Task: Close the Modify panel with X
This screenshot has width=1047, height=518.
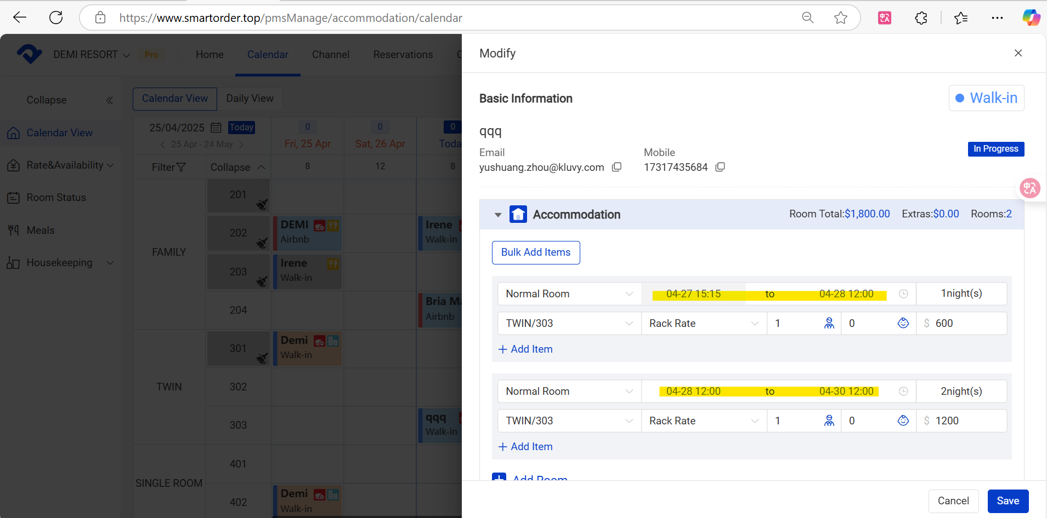Action: coord(1018,53)
